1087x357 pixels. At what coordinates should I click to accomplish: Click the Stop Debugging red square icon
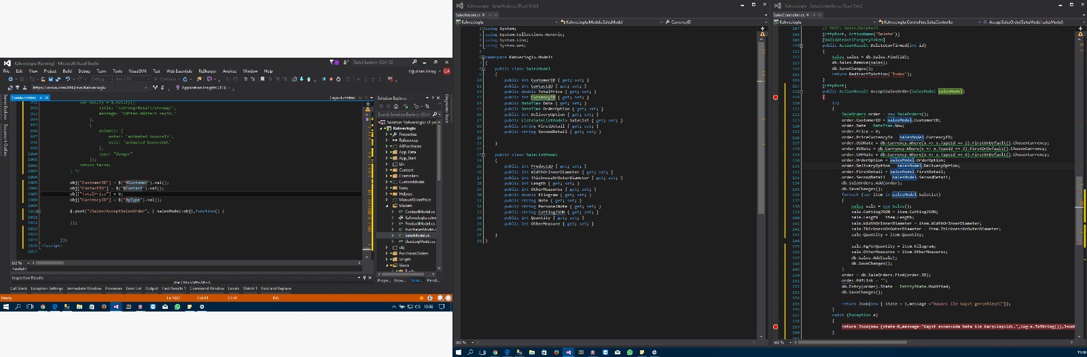click(331, 79)
